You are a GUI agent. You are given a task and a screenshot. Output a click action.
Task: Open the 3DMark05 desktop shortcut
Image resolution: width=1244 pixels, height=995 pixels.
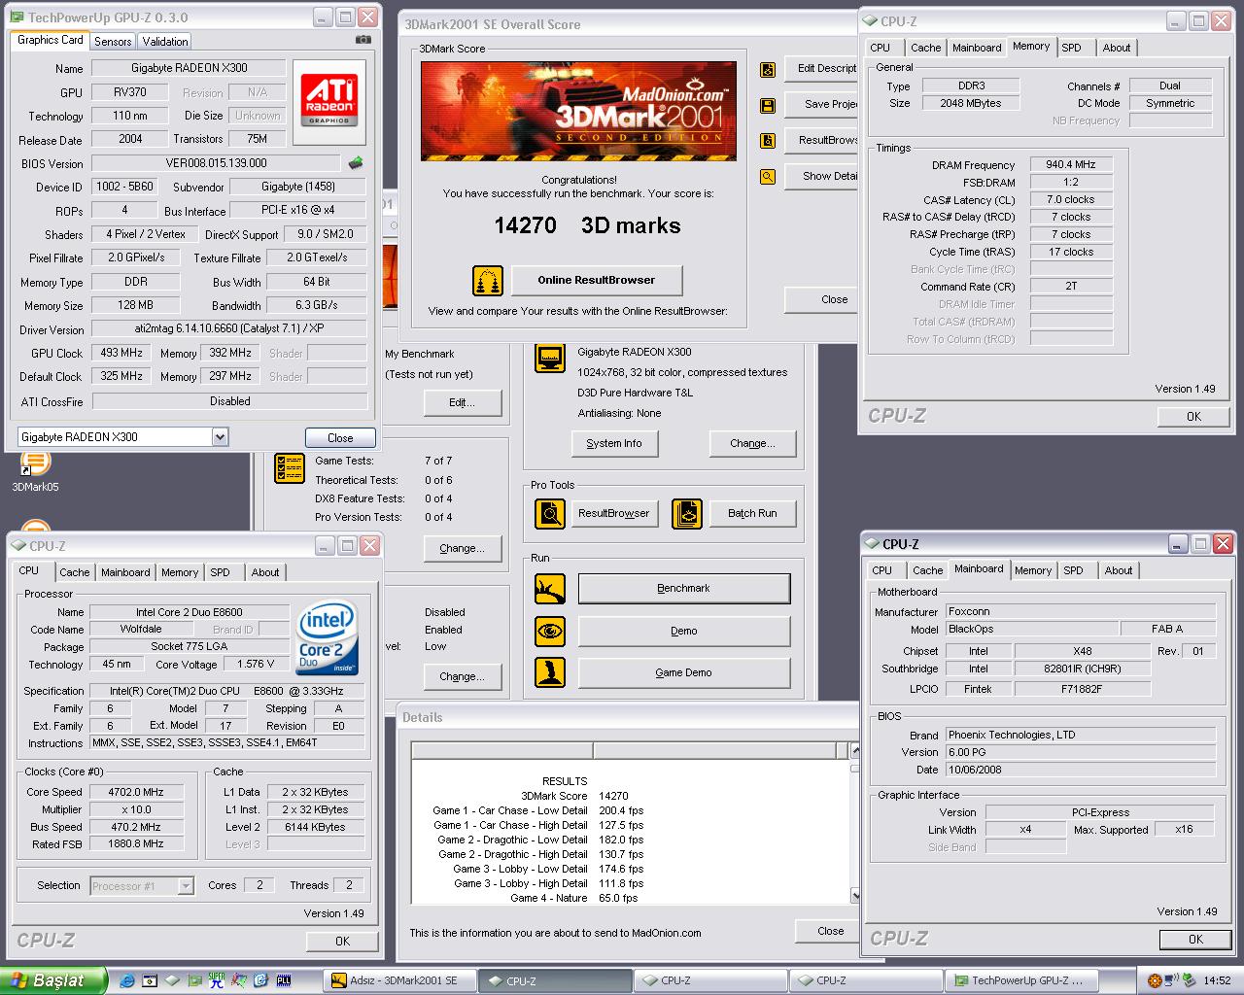pos(35,470)
